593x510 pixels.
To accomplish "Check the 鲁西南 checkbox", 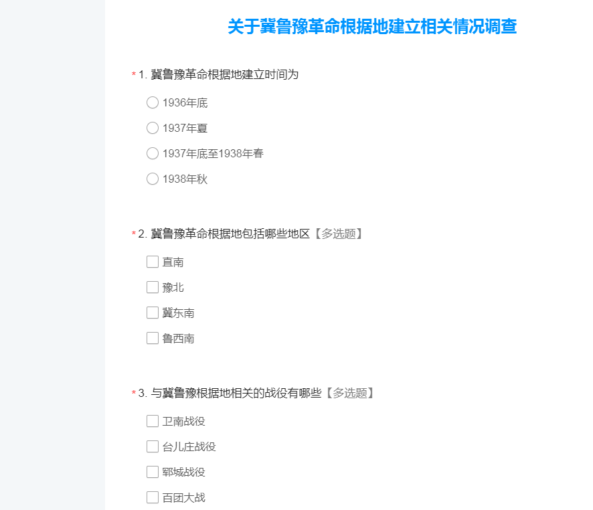I will pos(153,338).
